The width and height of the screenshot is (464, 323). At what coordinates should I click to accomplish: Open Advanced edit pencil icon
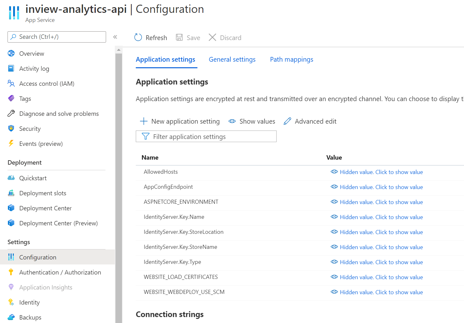pos(287,121)
